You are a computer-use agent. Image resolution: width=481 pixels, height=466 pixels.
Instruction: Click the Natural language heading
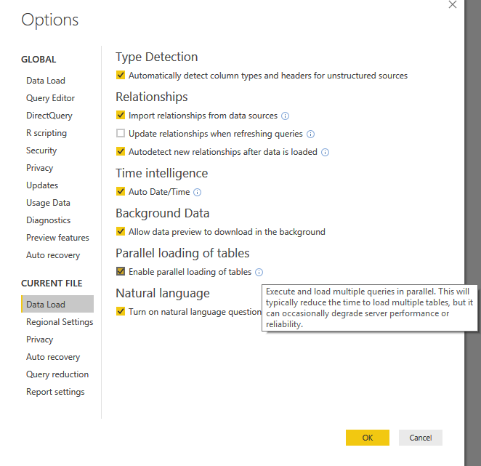[x=163, y=294]
